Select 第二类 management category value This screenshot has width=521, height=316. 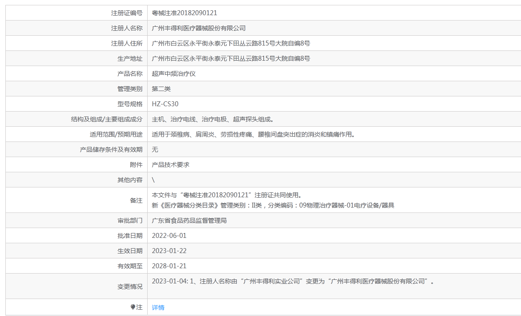pyautogui.click(x=161, y=89)
